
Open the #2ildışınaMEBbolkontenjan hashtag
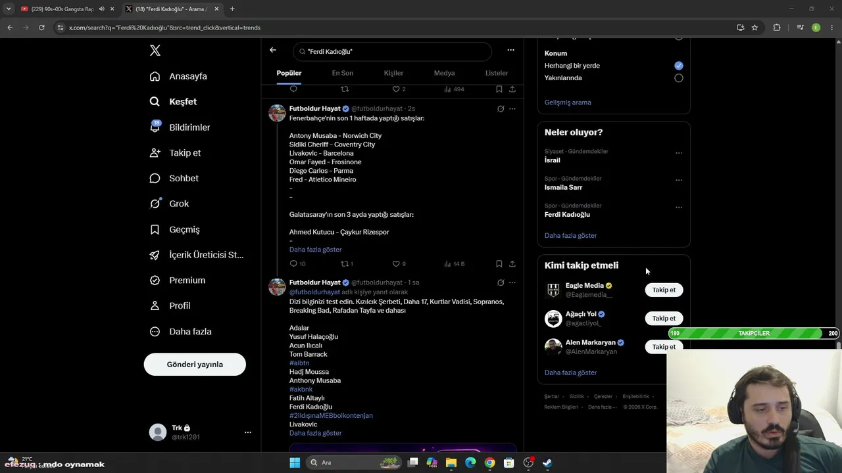tap(331, 416)
